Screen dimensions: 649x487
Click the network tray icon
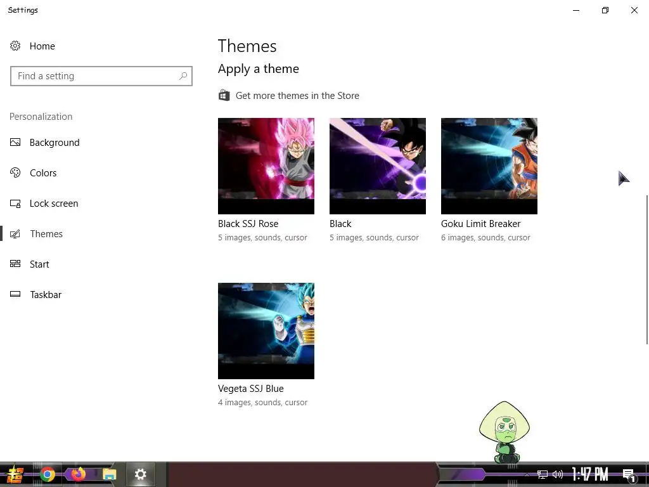point(543,474)
